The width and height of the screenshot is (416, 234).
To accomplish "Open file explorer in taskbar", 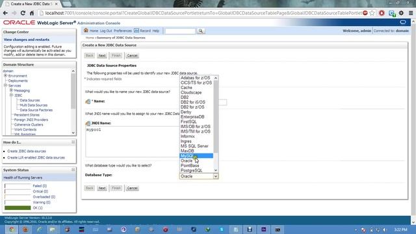I will click(53, 229).
